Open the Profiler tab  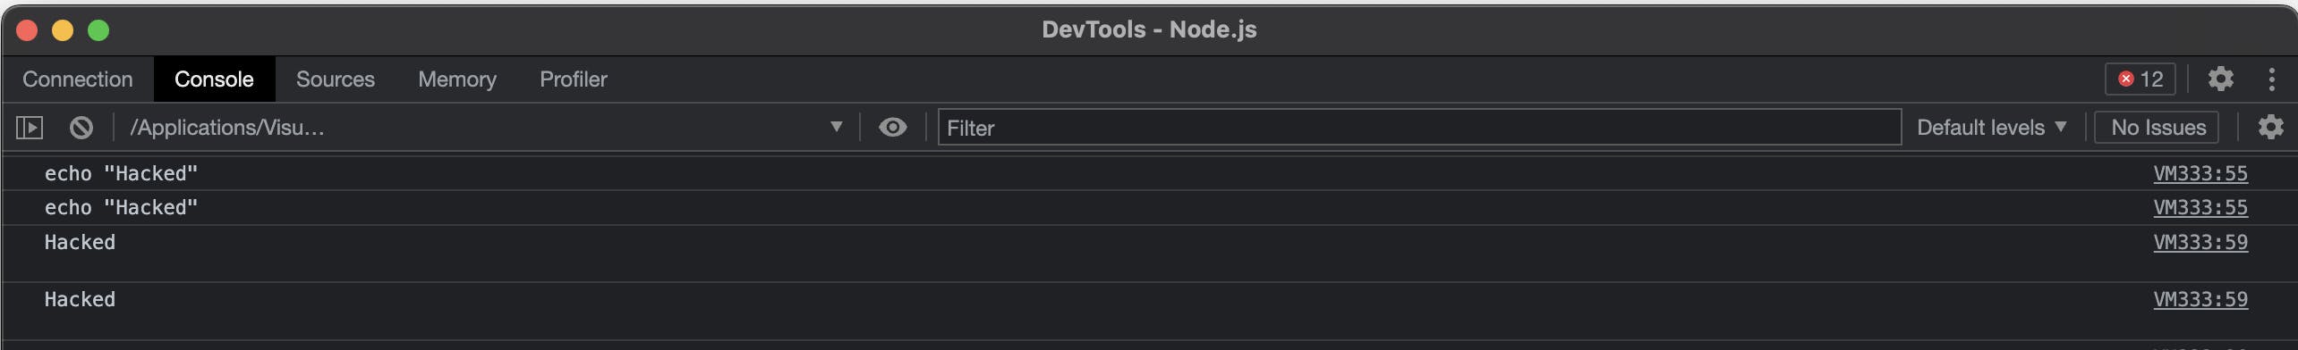tap(573, 79)
